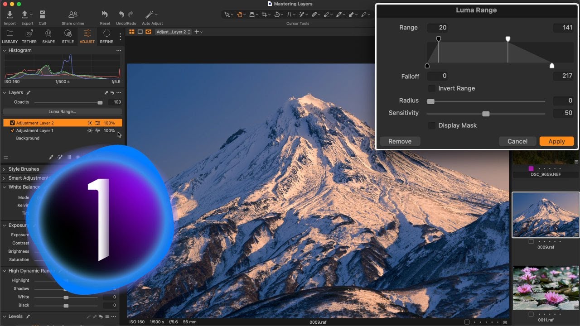Image resolution: width=580 pixels, height=326 pixels.
Task: Switch viewer to multi-view grid mode
Action: pos(132,32)
